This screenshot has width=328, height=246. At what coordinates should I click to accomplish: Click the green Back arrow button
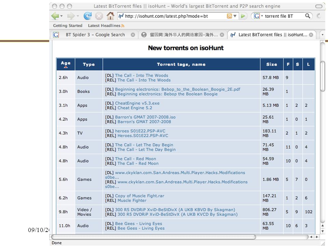tap(55, 16)
